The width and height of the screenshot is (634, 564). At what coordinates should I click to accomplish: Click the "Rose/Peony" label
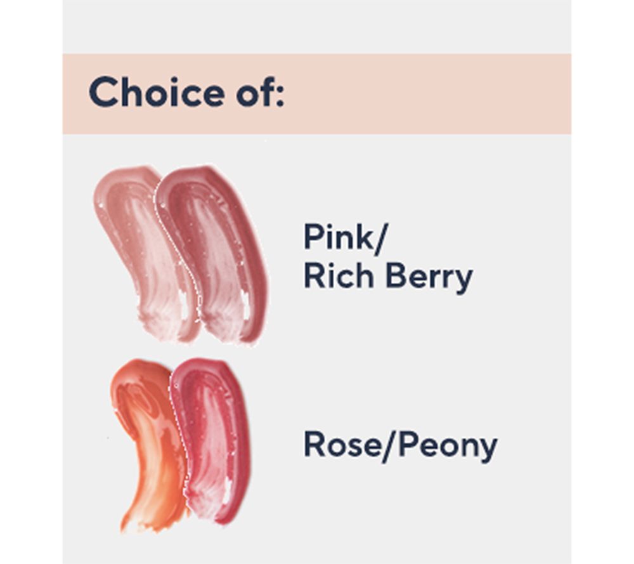click(x=400, y=446)
